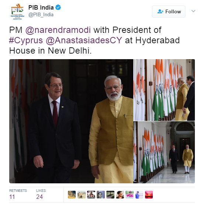Expand the tweet options chevron
The height and width of the screenshot is (207, 203).
tap(193, 11)
